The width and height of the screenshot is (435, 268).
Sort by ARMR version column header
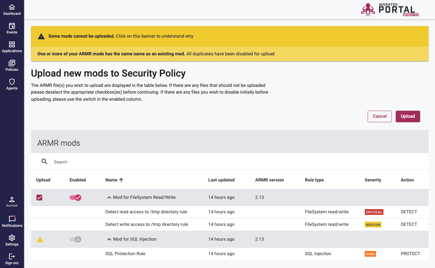(x=269, y=180)
